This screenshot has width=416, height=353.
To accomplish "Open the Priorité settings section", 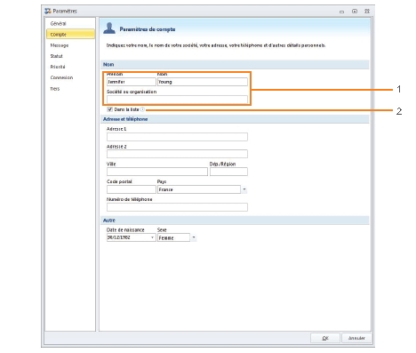I will 58,67.
